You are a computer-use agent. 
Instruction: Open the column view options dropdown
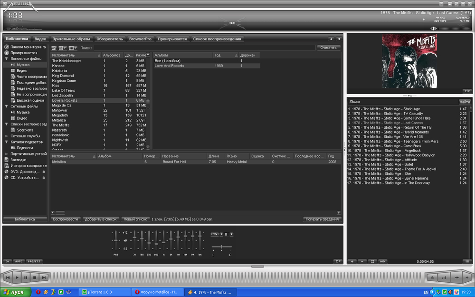(x=73, y=48)
